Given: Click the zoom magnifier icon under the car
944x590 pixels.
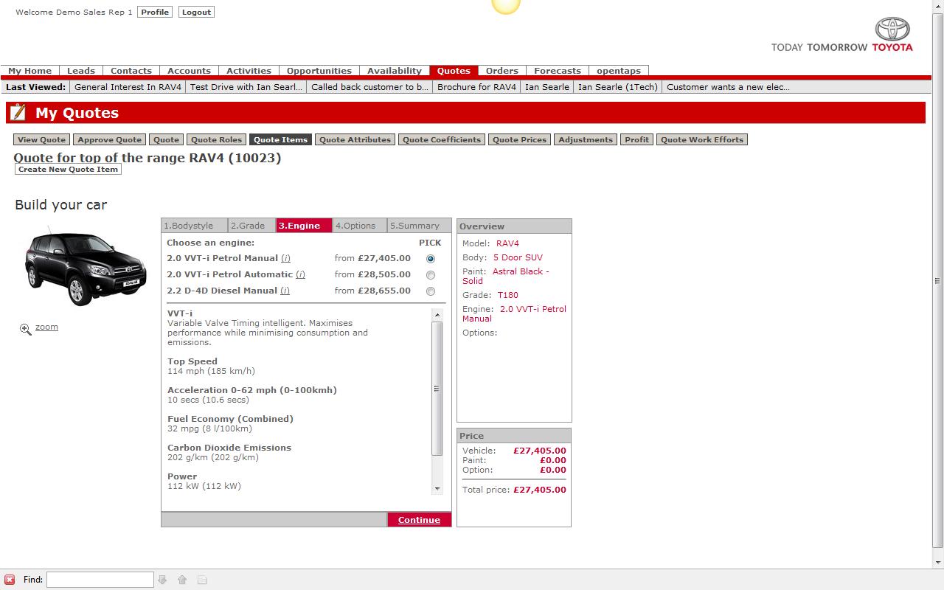Looking at the screenshot, I should click(26, 329).
